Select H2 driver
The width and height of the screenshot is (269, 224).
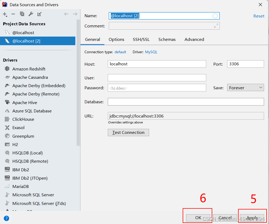[38, 145]
